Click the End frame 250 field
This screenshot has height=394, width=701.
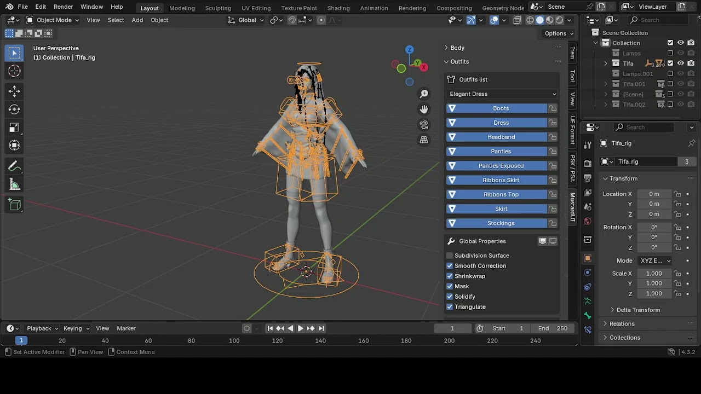pyautogui.click(x=553, y=328)
